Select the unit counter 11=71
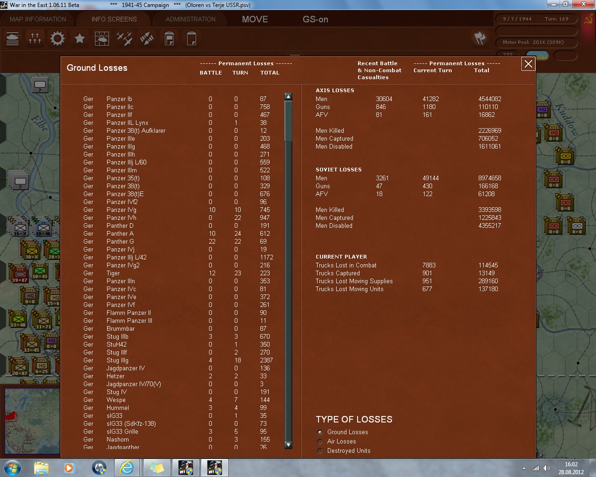This screenshot has width=596, height=477. 43,321
